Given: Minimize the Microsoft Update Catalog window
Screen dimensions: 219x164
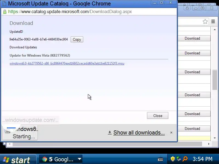Looking at the screenshot, I should click(x=155, y=3).
